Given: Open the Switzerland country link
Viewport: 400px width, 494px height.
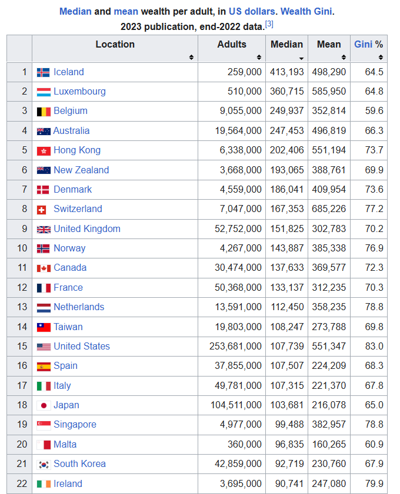Looking at the screenshot, I should [x=78, y=209].
